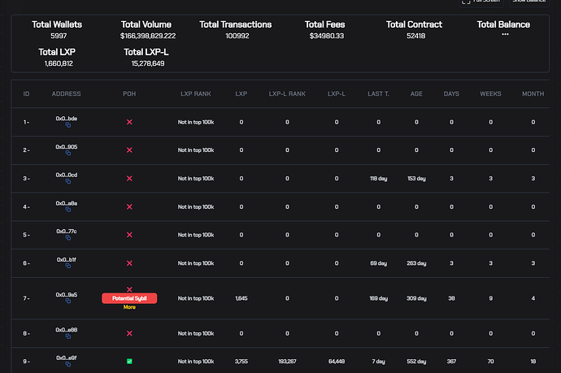This screenshot has height=373, width=561.
Task: Click the red POH cross in row 8
Action: [x=129, y=333]
